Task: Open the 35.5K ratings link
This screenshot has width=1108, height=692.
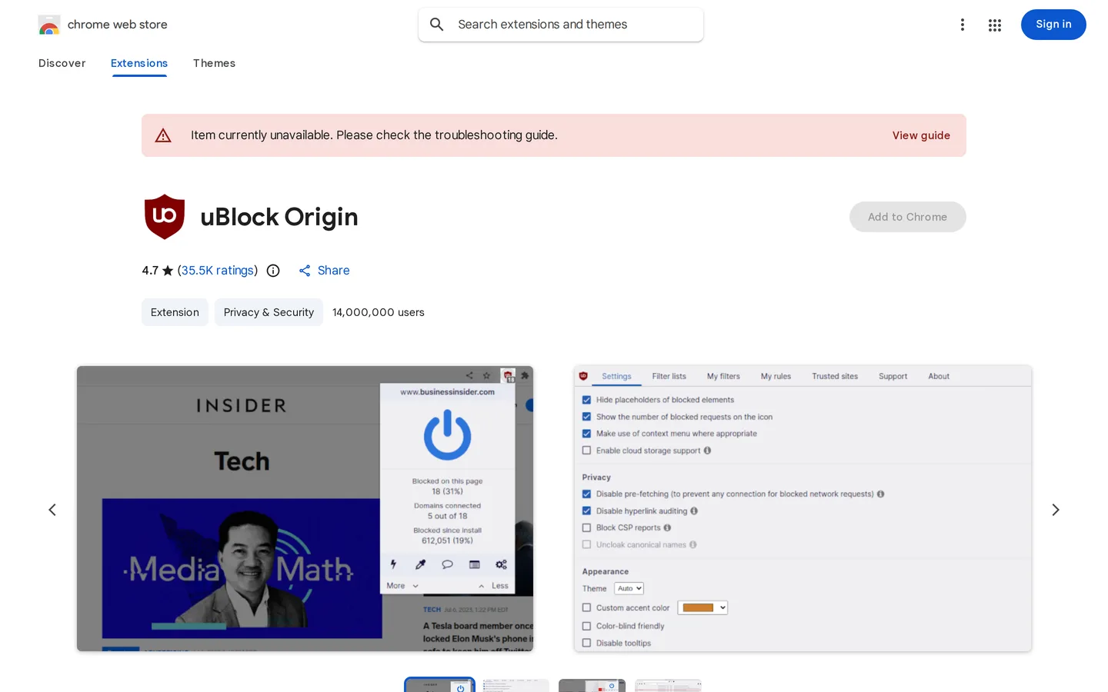Action: (218, 271)
